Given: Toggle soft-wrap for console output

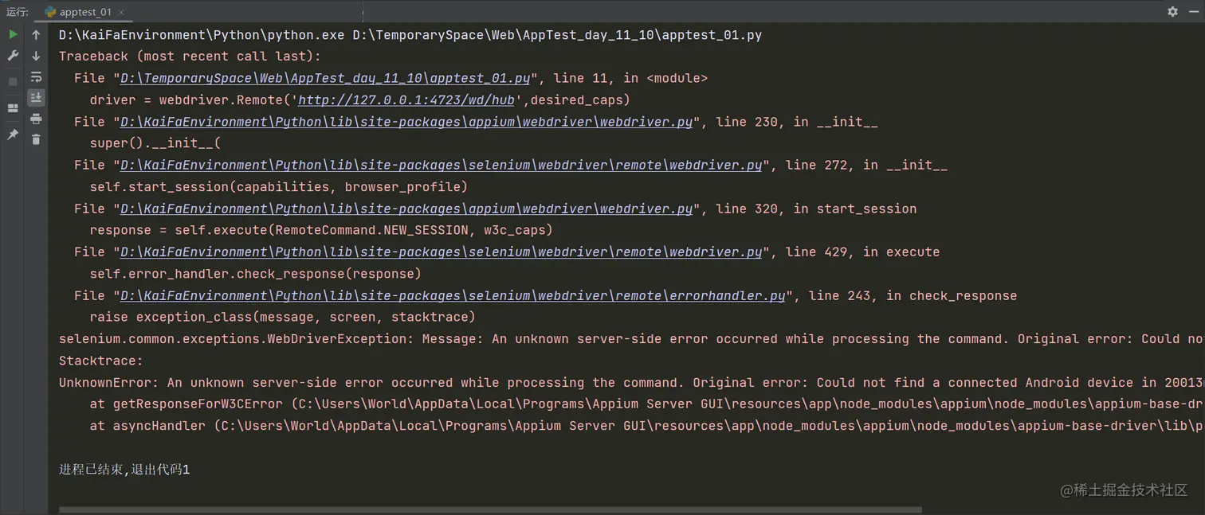Looking at the screenshot, I should click(36, 77).
